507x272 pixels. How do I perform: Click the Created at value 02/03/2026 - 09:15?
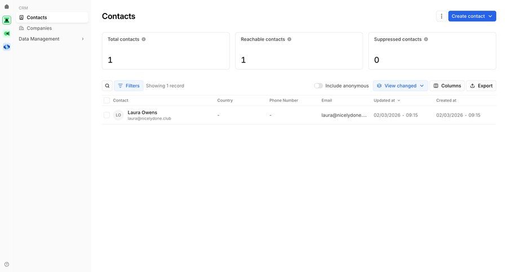[x=458, y=115]
